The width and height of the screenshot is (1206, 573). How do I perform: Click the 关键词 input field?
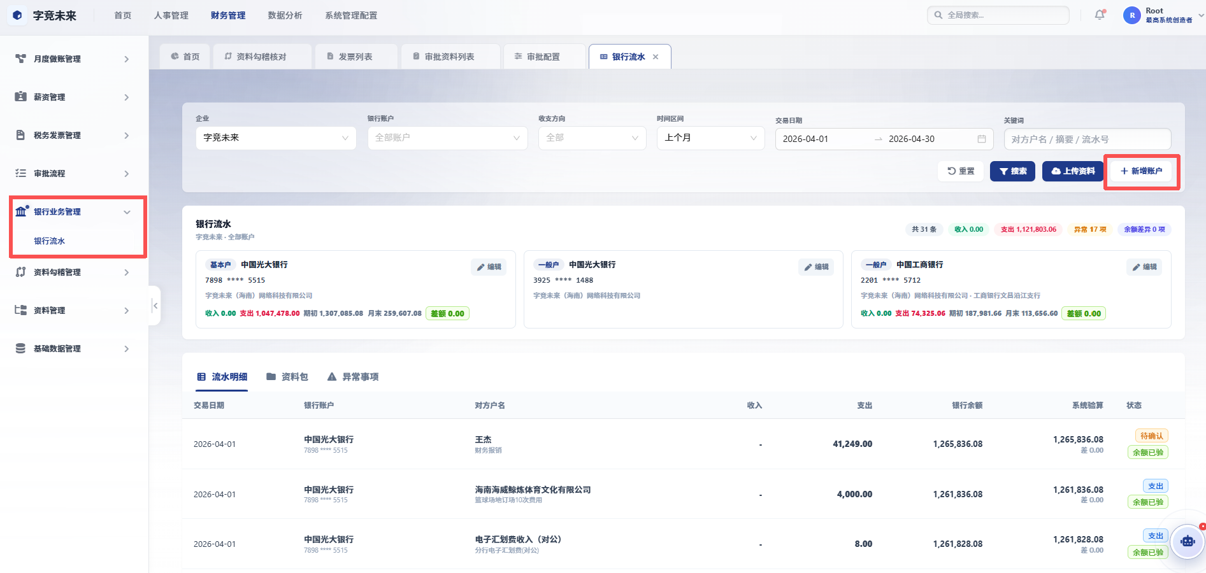(x=1088, y=139)
